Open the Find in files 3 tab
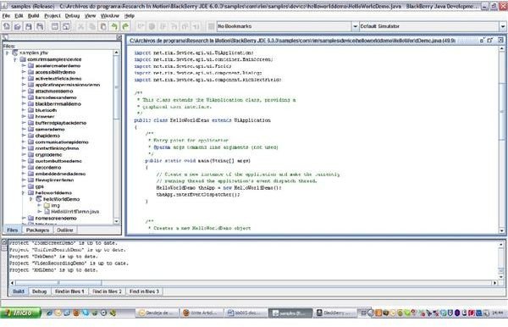508x327 pixels. point(144,291)
